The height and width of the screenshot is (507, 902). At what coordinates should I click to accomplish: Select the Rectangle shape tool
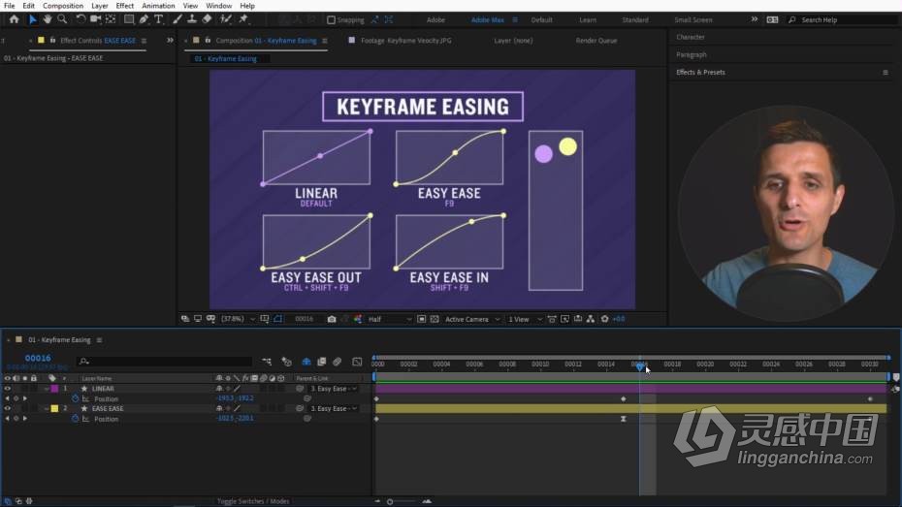click(129, 19)
